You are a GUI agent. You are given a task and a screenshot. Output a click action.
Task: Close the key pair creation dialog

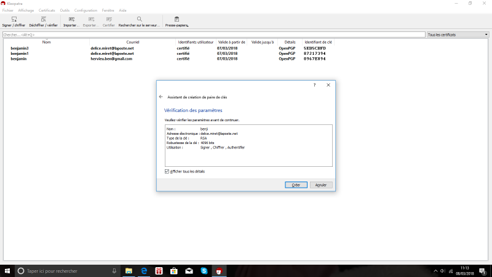[328, 85]
